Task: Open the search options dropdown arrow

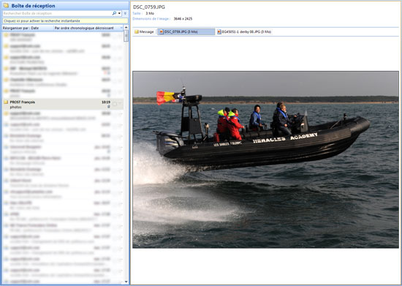Action: pyautogui.click(x=119, y=13)
